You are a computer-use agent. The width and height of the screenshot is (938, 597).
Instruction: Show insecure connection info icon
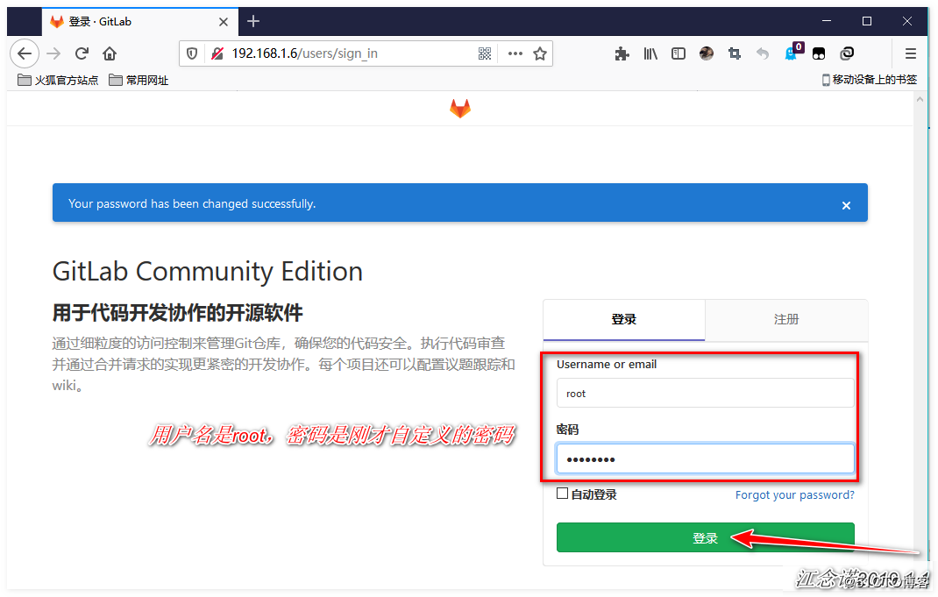[217, 53]
